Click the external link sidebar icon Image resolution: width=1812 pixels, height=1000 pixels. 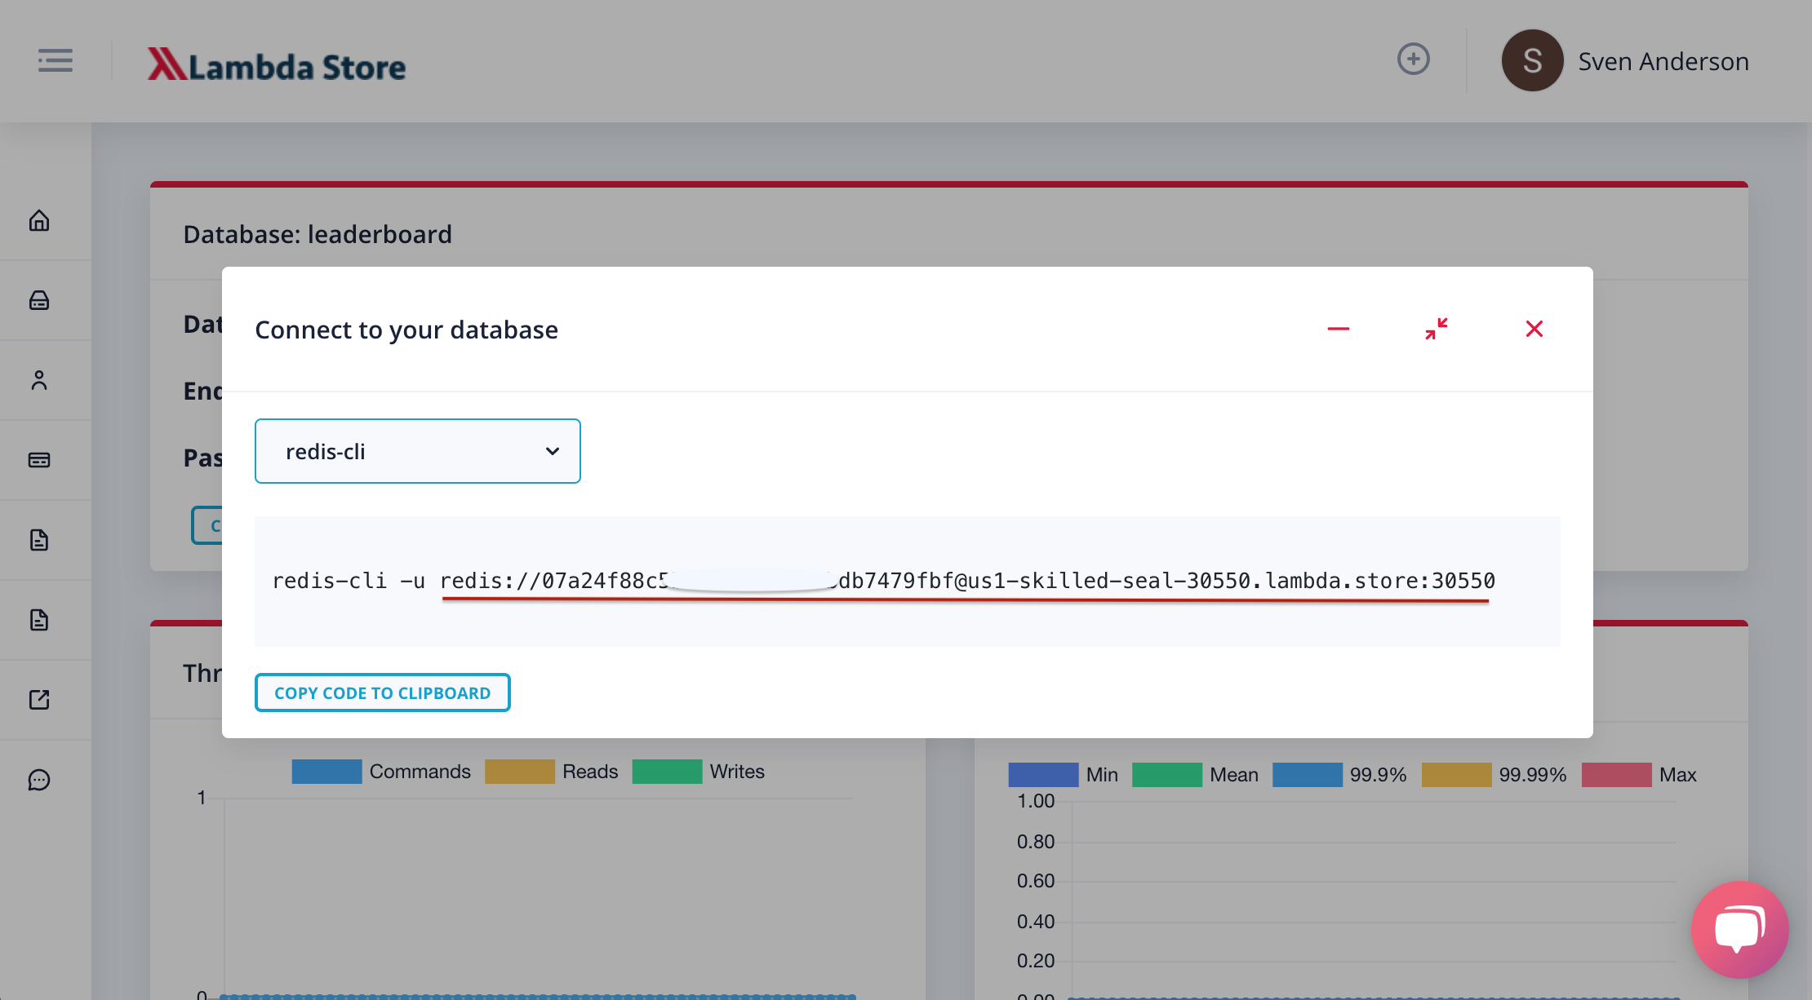point(39,700)
